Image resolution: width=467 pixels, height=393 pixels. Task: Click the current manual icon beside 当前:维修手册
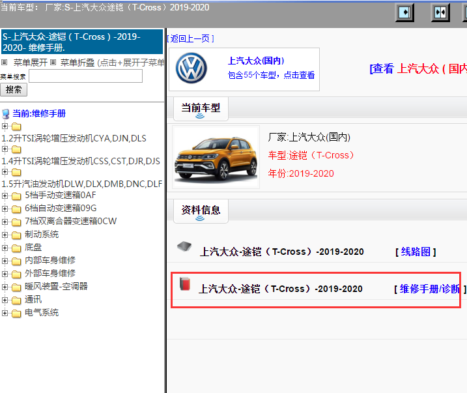pos(6,114)
